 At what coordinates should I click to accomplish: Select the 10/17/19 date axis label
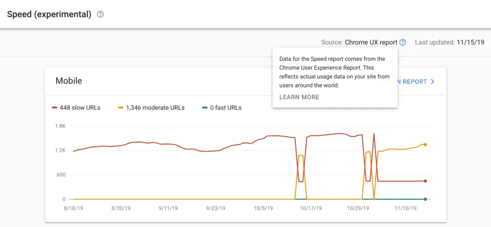point(311,208)
